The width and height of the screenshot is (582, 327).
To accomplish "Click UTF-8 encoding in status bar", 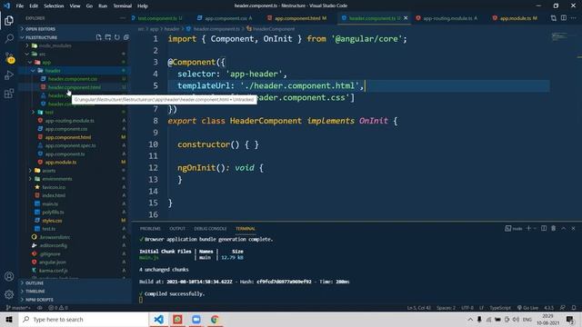I will click(467, 308).
